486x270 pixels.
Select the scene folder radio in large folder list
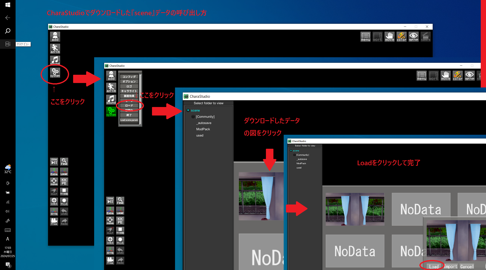[x=188, y=110]
